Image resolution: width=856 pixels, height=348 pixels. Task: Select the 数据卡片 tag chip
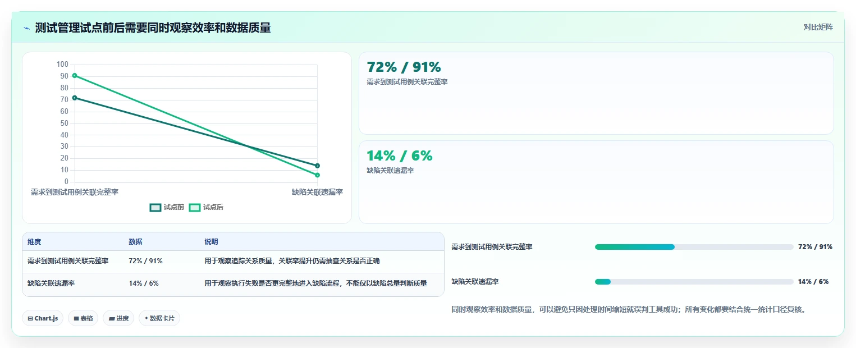tap(159, 318)
